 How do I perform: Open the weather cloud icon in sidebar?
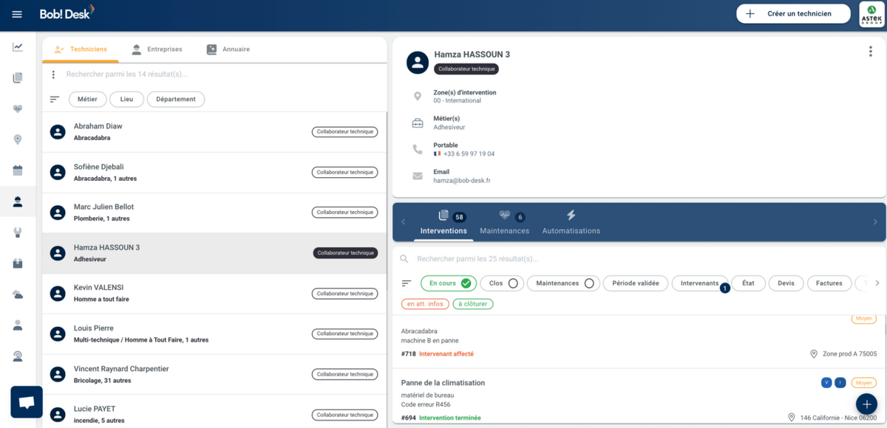[x=18, y=294]
